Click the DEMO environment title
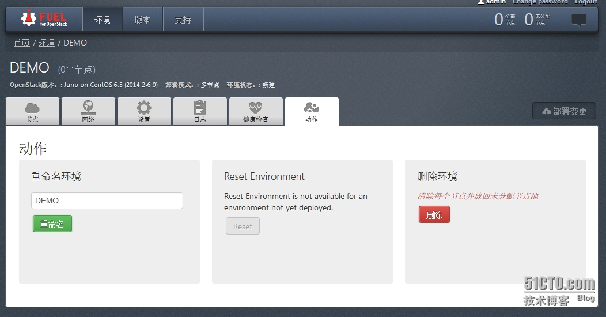The width and height of the screenshot is (606, 317). coord(29,67)
